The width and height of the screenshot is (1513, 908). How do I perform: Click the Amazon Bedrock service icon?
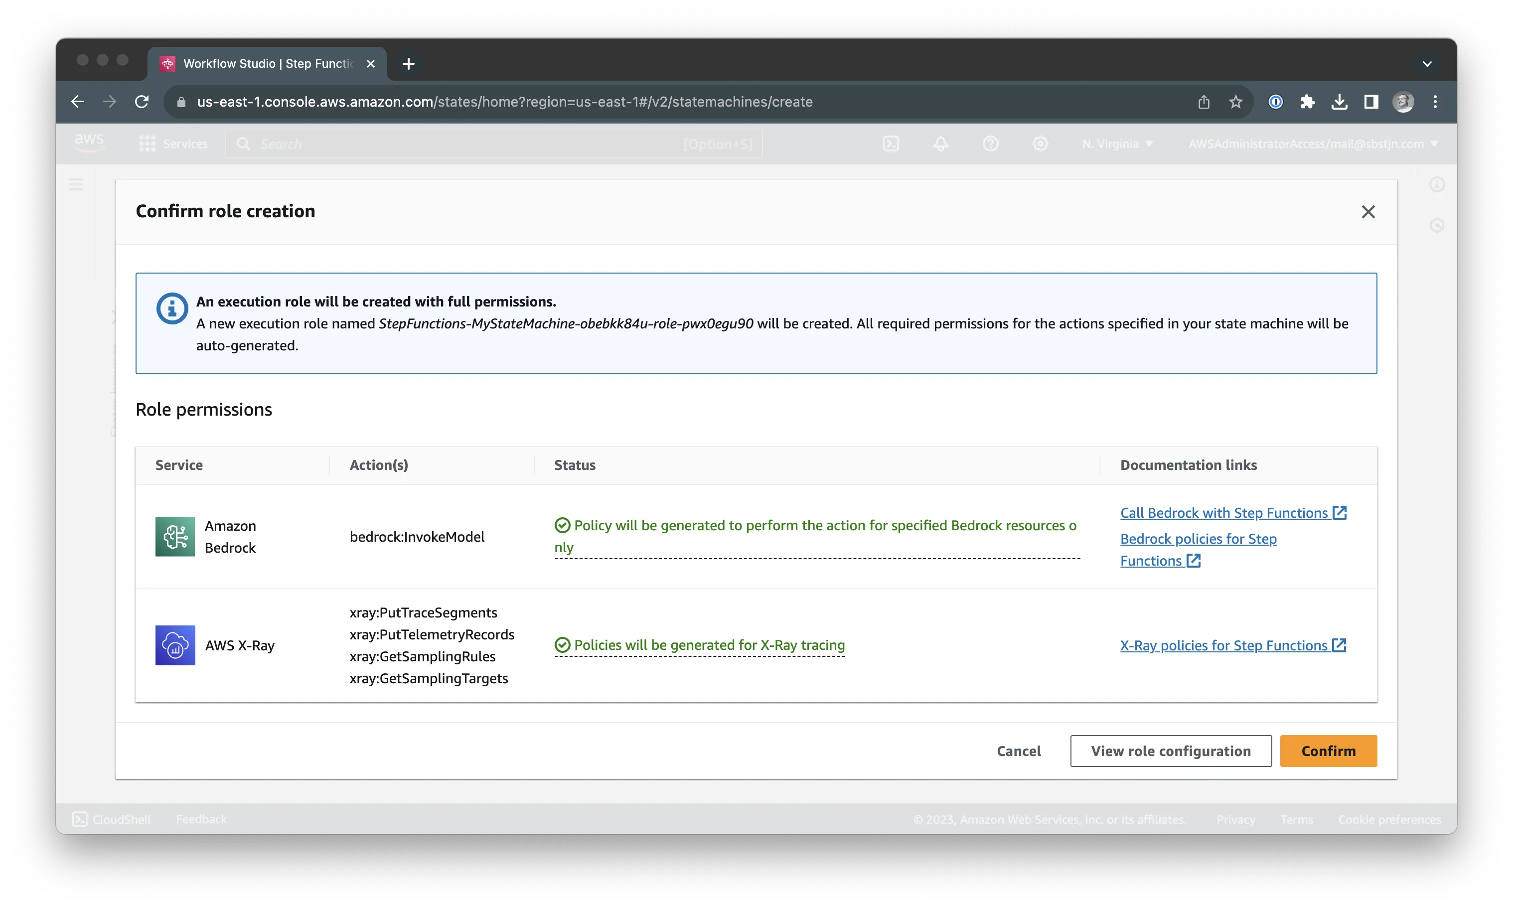[174, 537]
